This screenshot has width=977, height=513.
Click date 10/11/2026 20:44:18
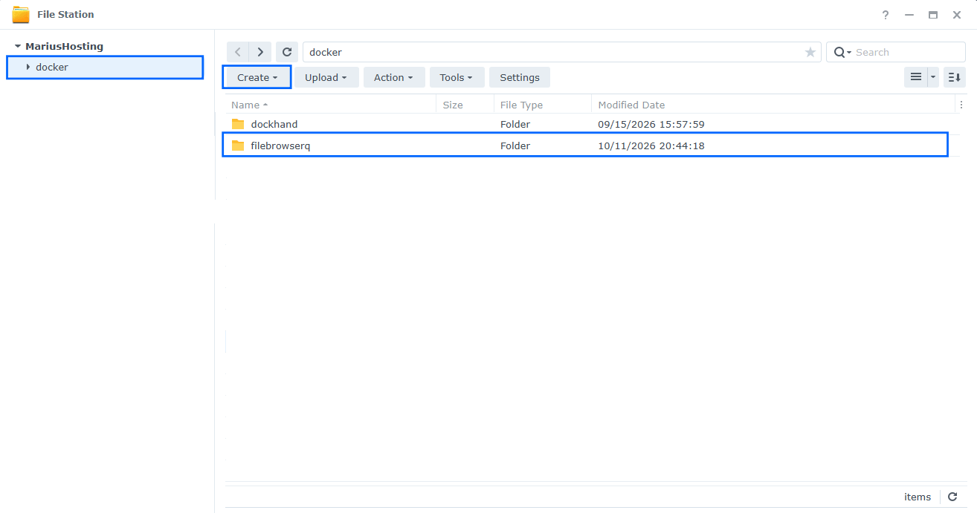[651, 146]
